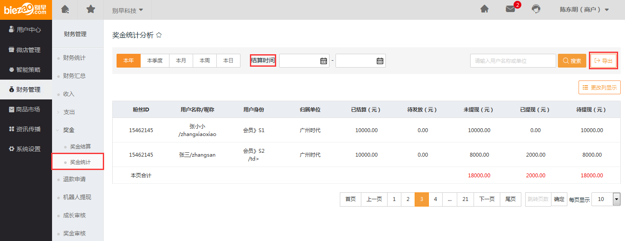The height and width of the screenshot is (241, 625).
Task: Select the 本季度 time filter
Action: pyautogui.click(x=155, y=61)
